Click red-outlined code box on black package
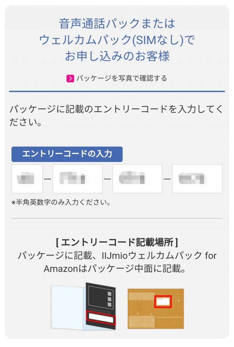 pos(101,318)
